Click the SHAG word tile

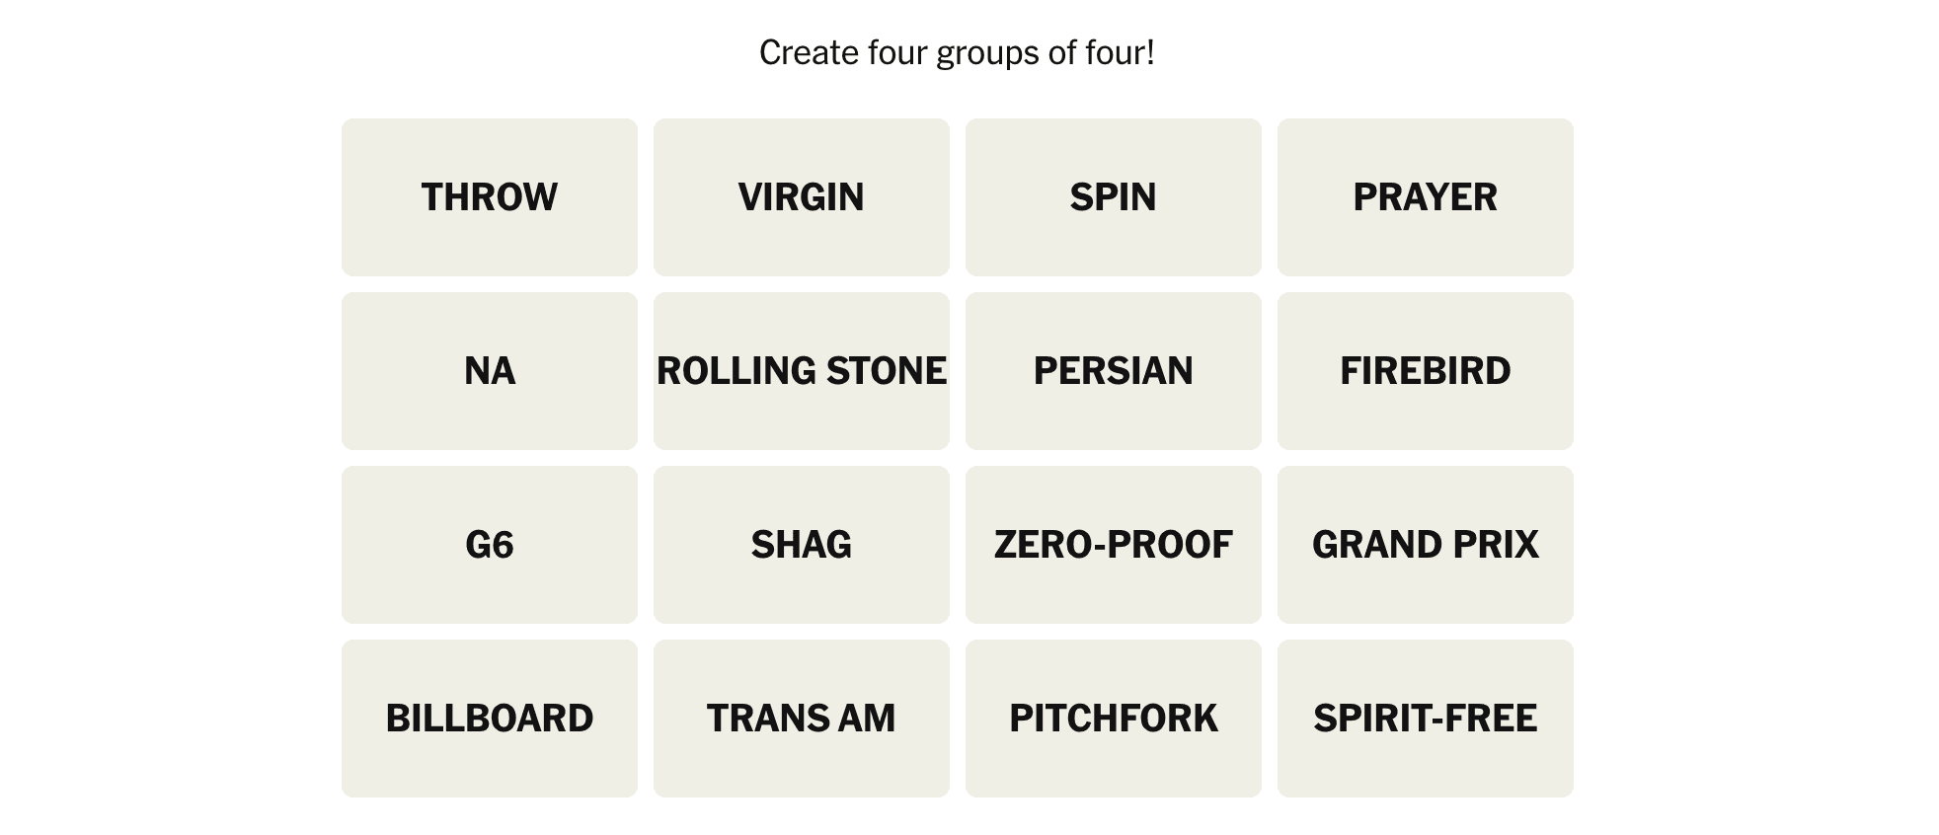tap(802, 545)
